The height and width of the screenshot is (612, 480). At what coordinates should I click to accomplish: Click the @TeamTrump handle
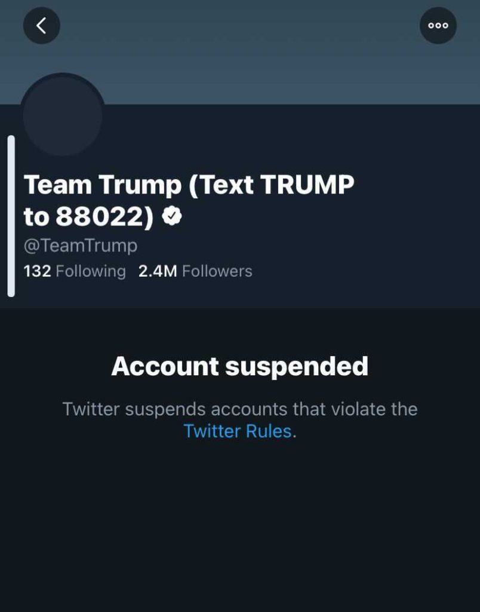81,246
